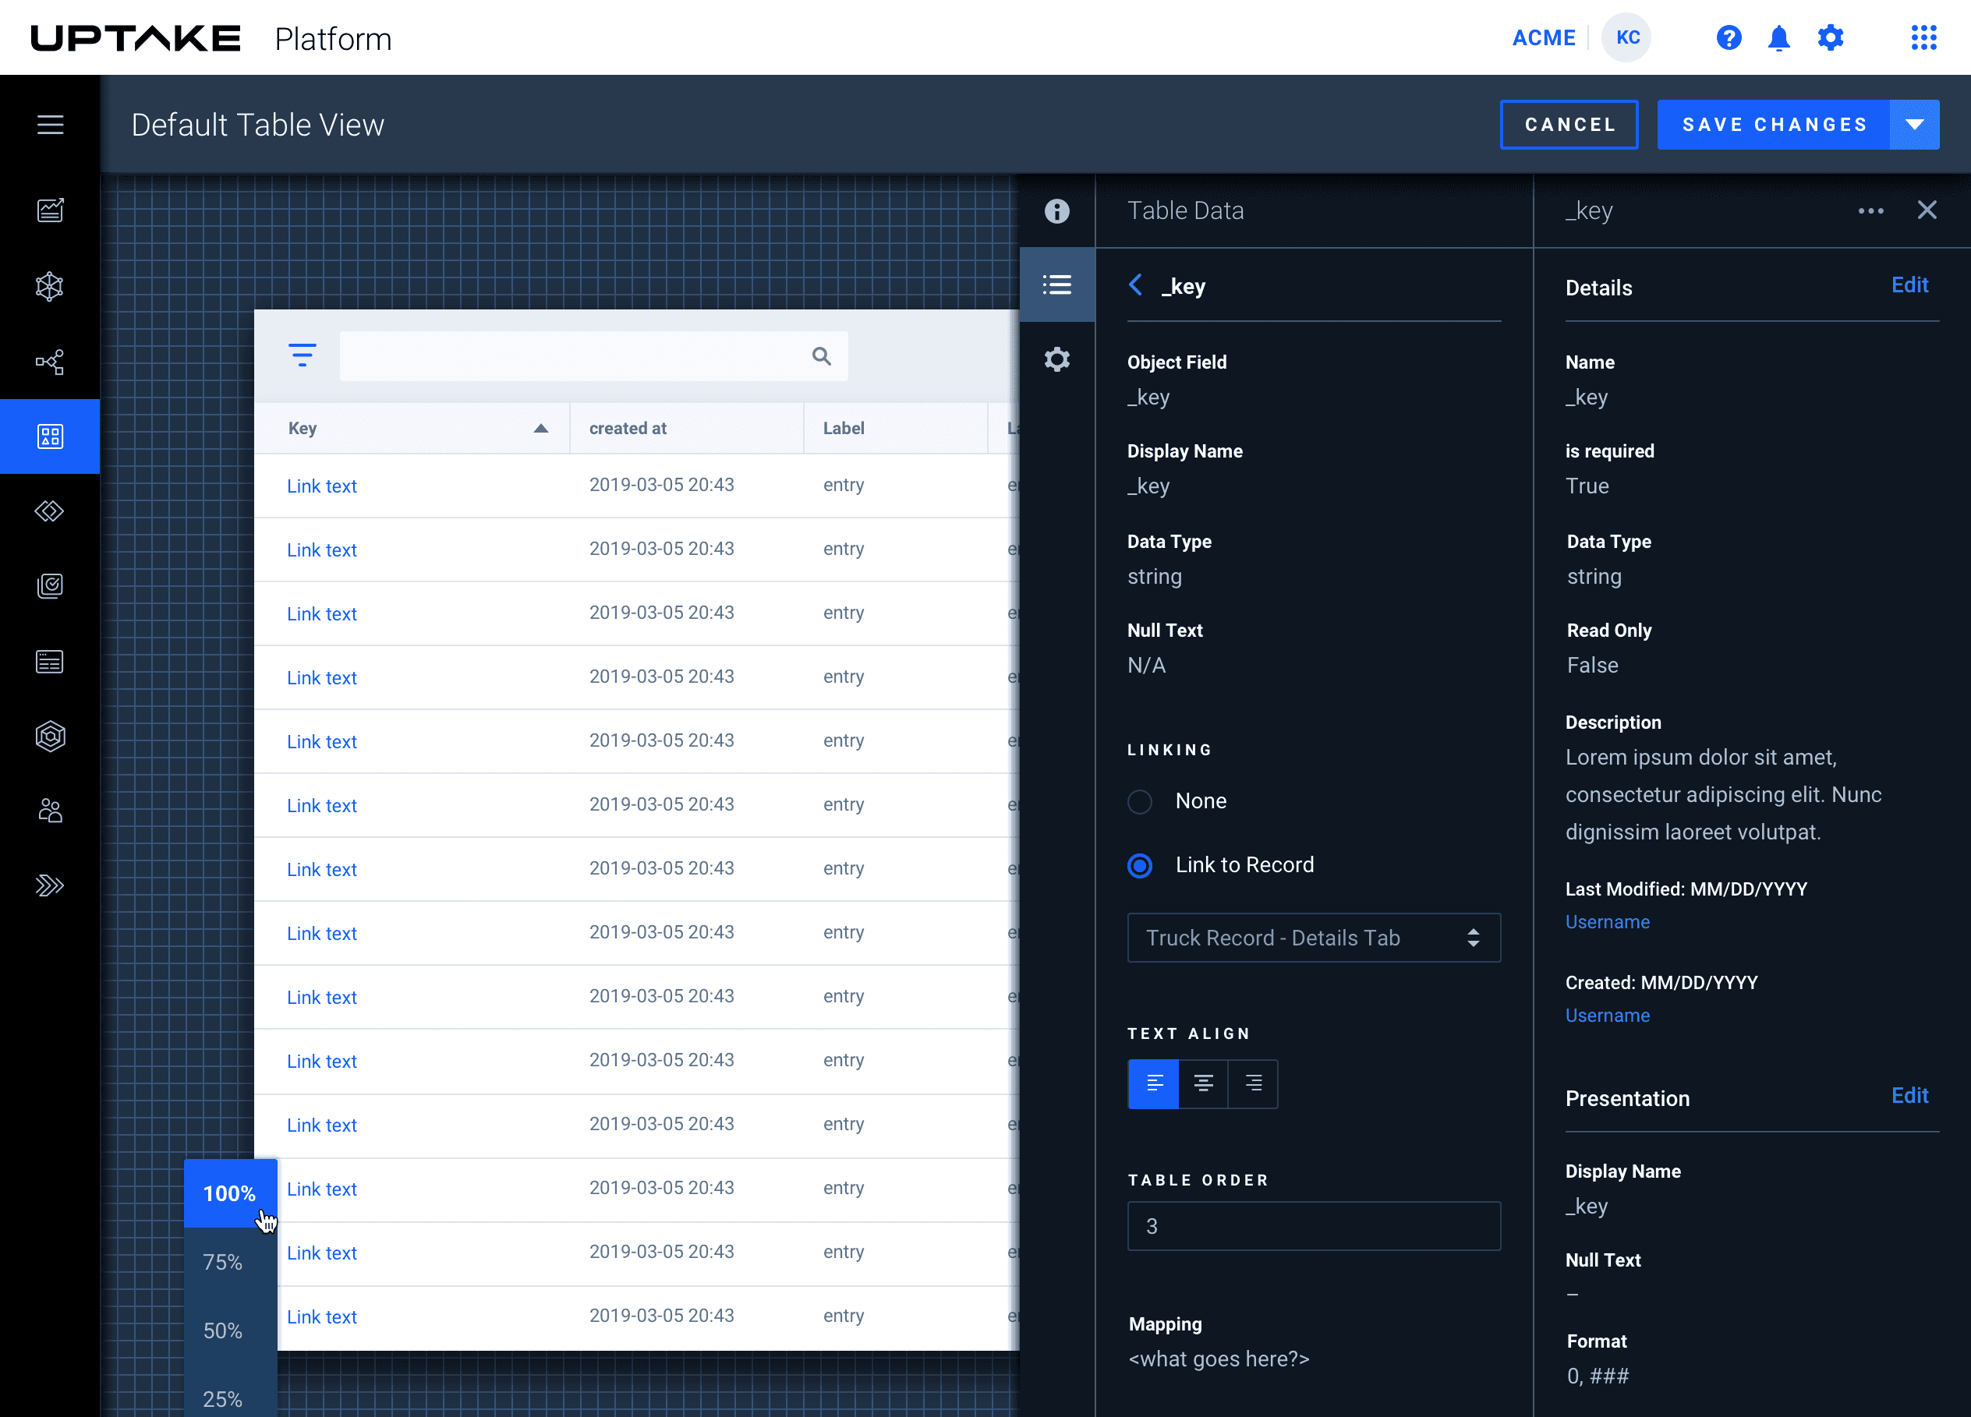Open the panel settings gear icon

click(x=1056, y=359)
